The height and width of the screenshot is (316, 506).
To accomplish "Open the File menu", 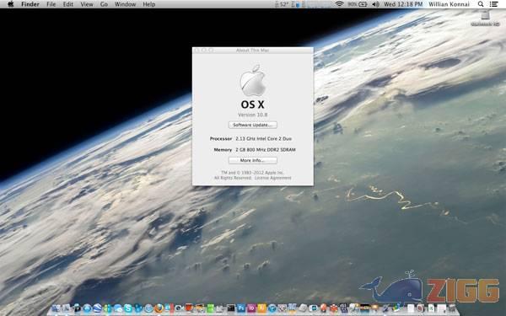I will coord(51,4).
